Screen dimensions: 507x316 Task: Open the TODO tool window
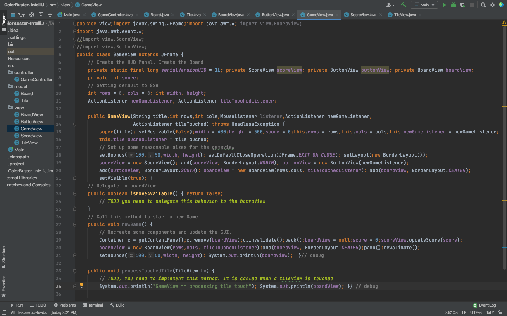38,305
